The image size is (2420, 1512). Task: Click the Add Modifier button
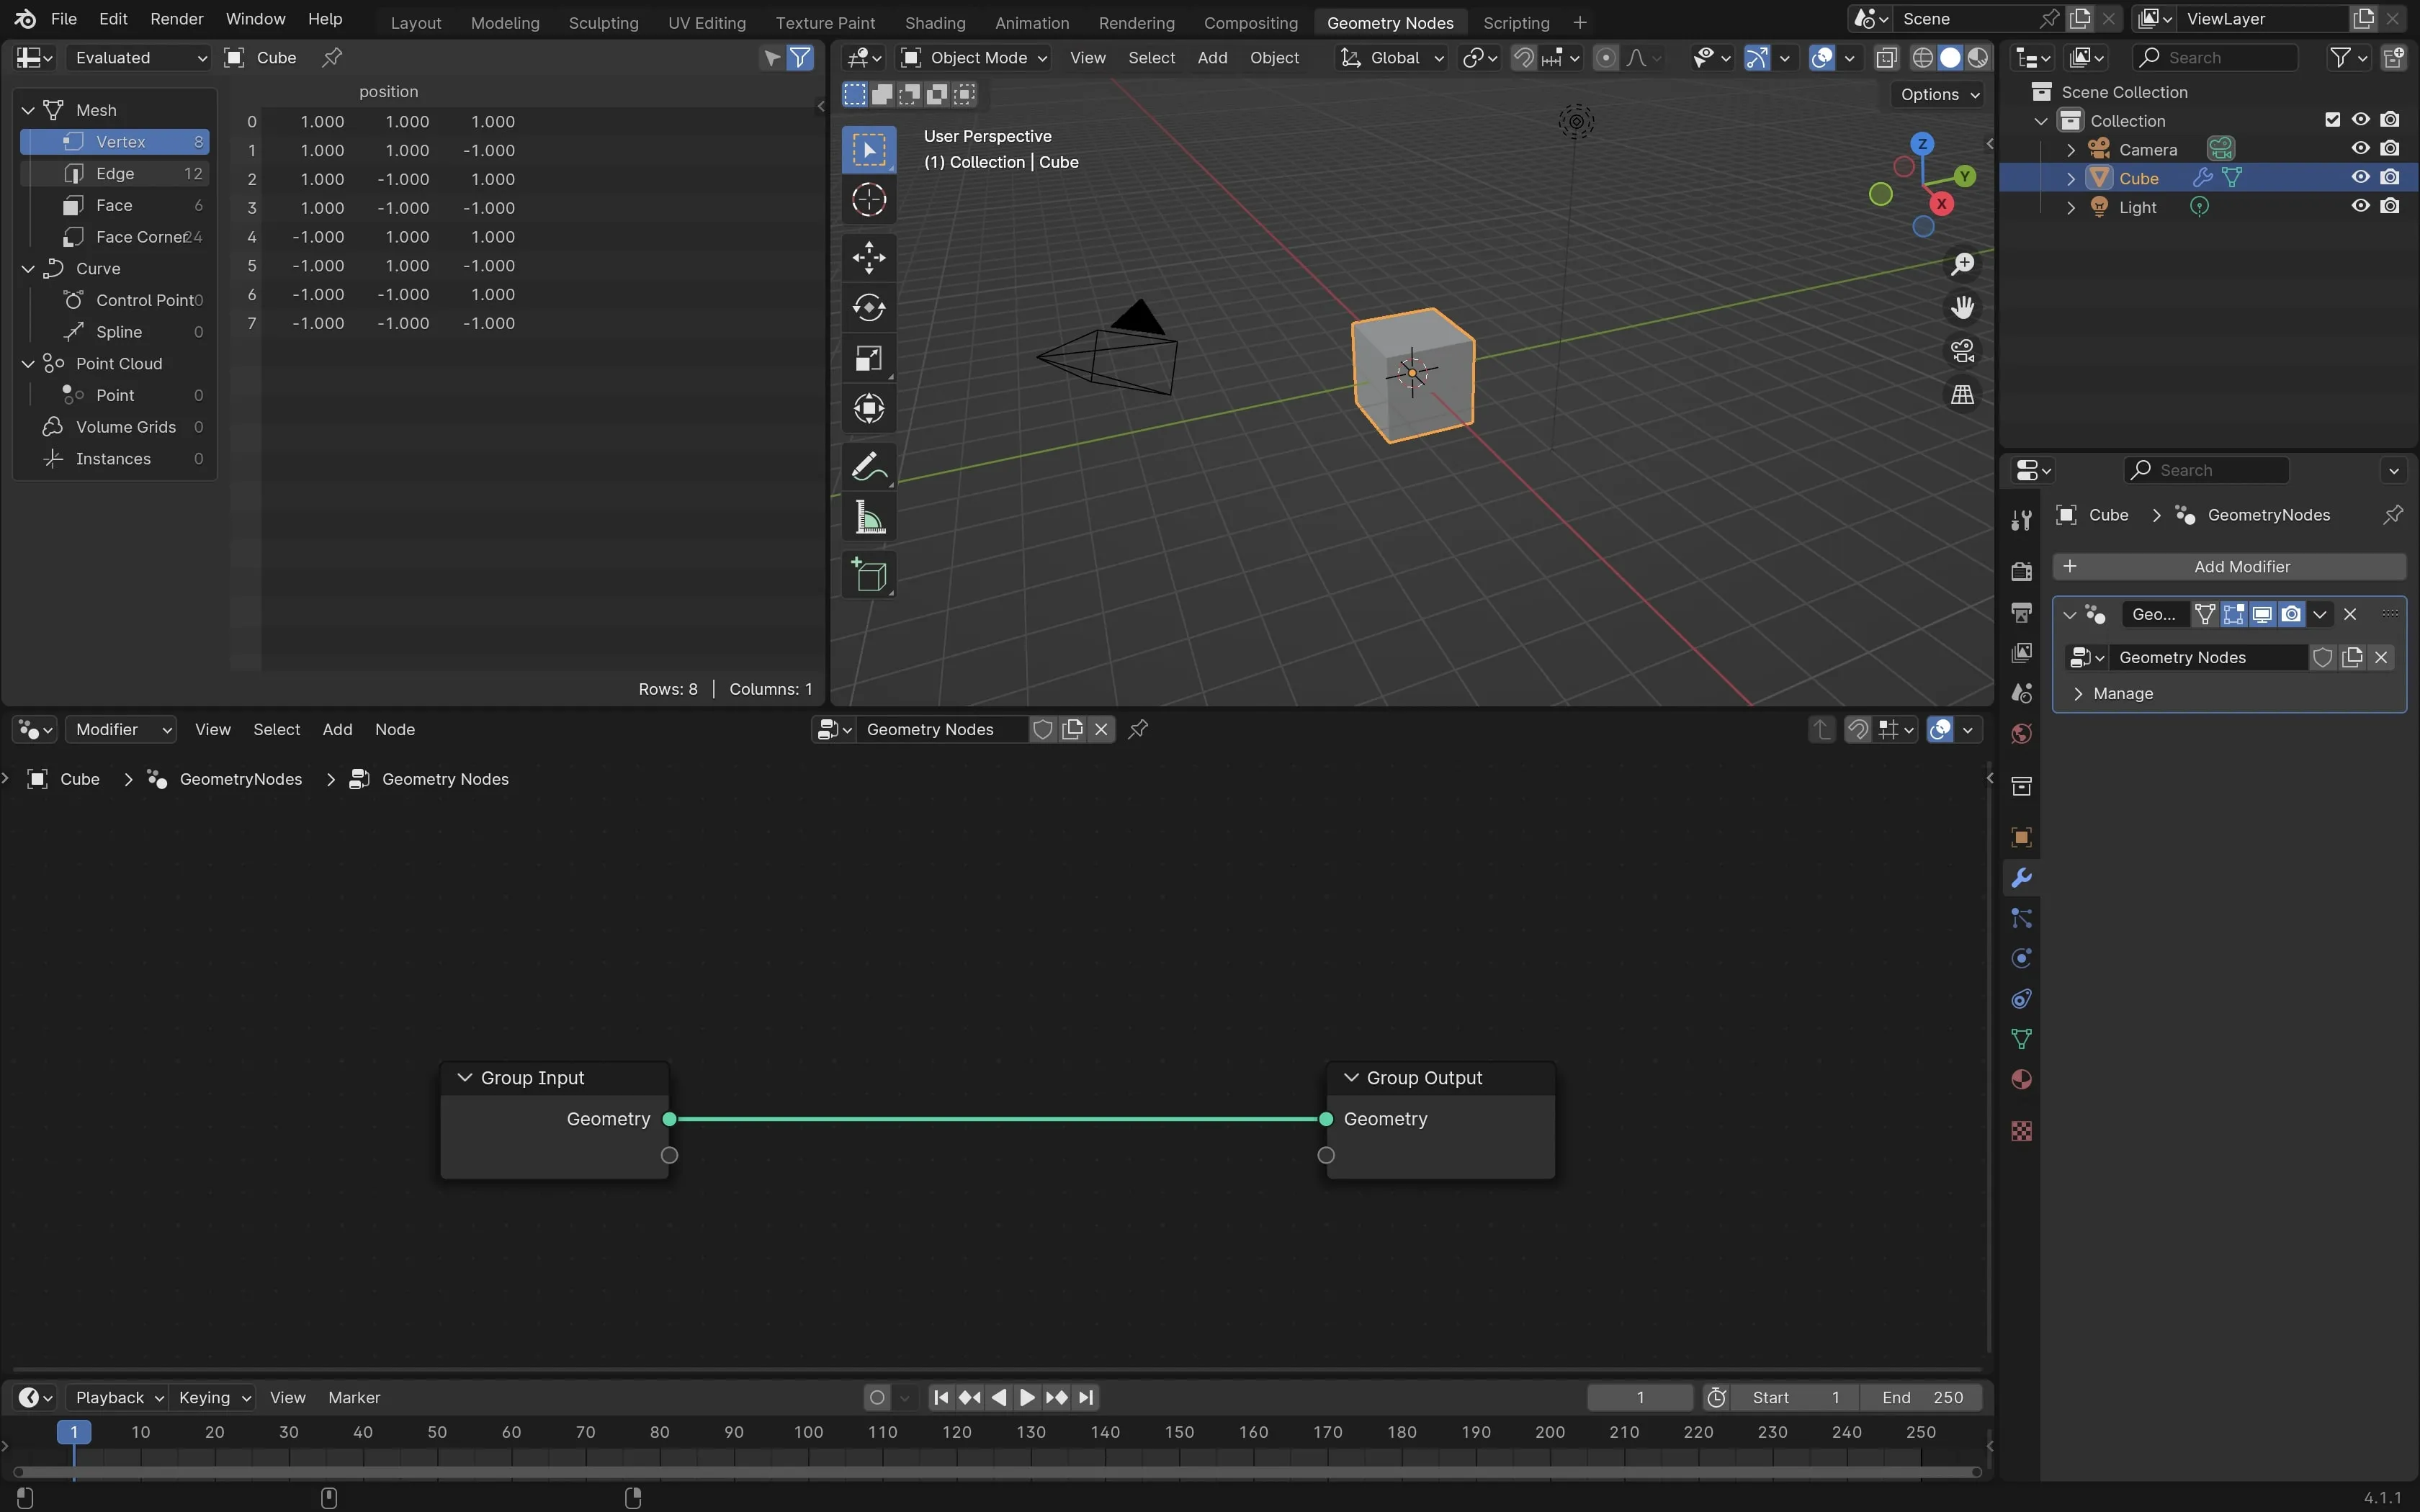pos(2229,566)
